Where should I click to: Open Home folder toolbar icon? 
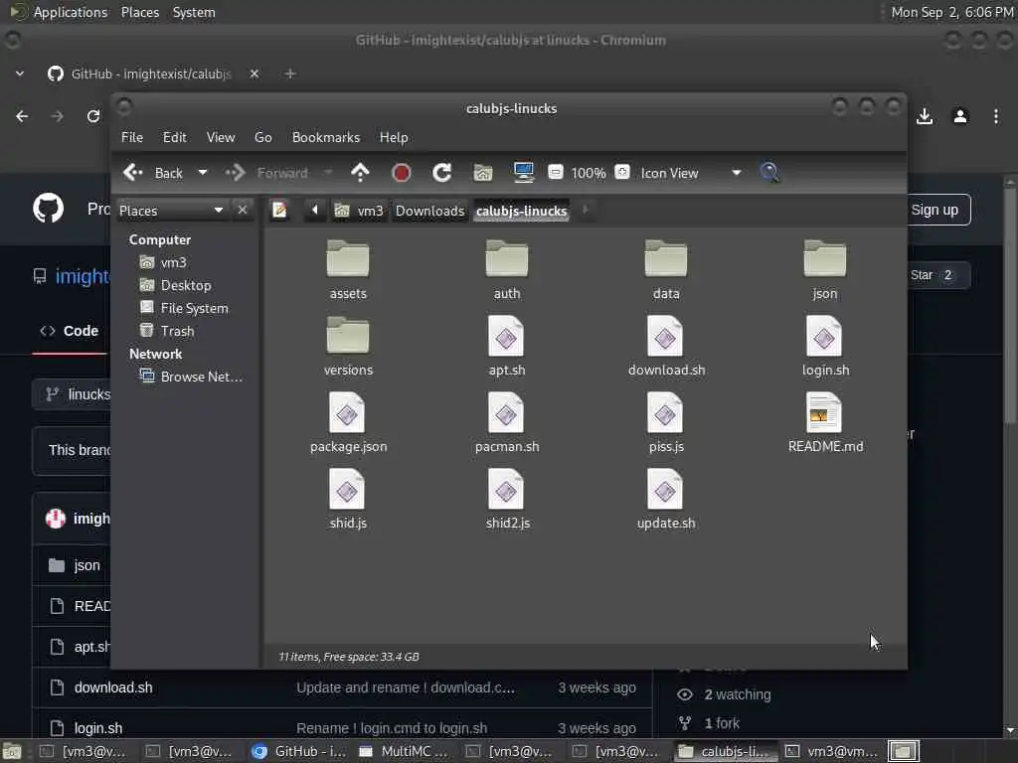pos(483,173)
